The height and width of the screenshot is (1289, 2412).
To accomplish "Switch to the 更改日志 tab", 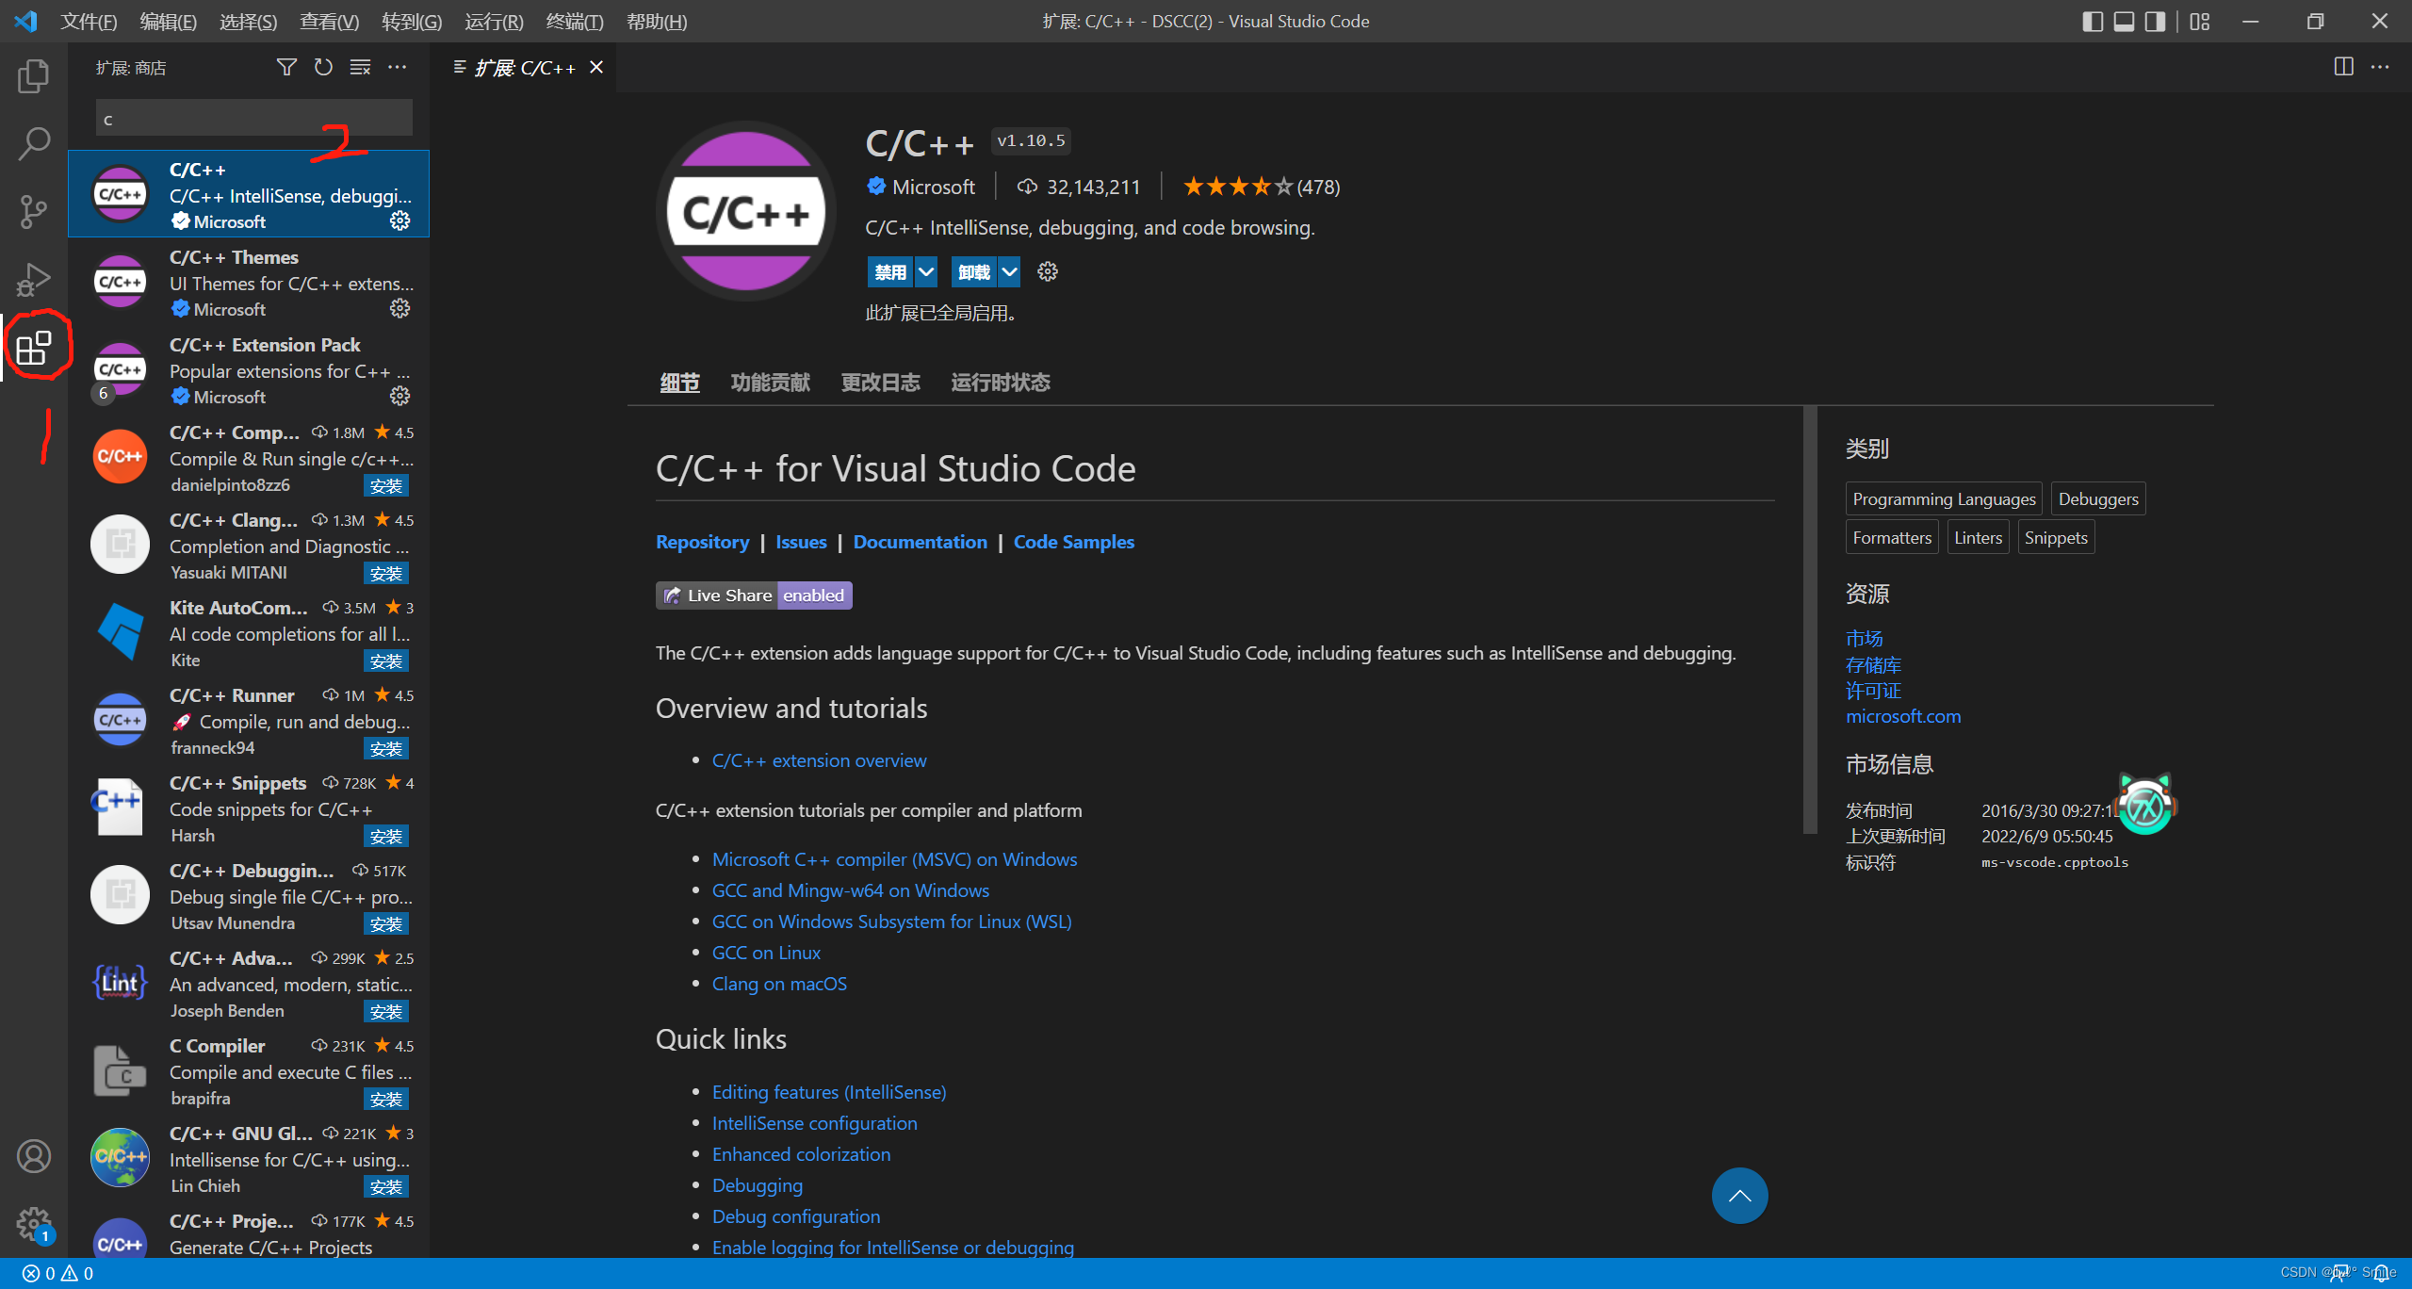I will point(880,383).
